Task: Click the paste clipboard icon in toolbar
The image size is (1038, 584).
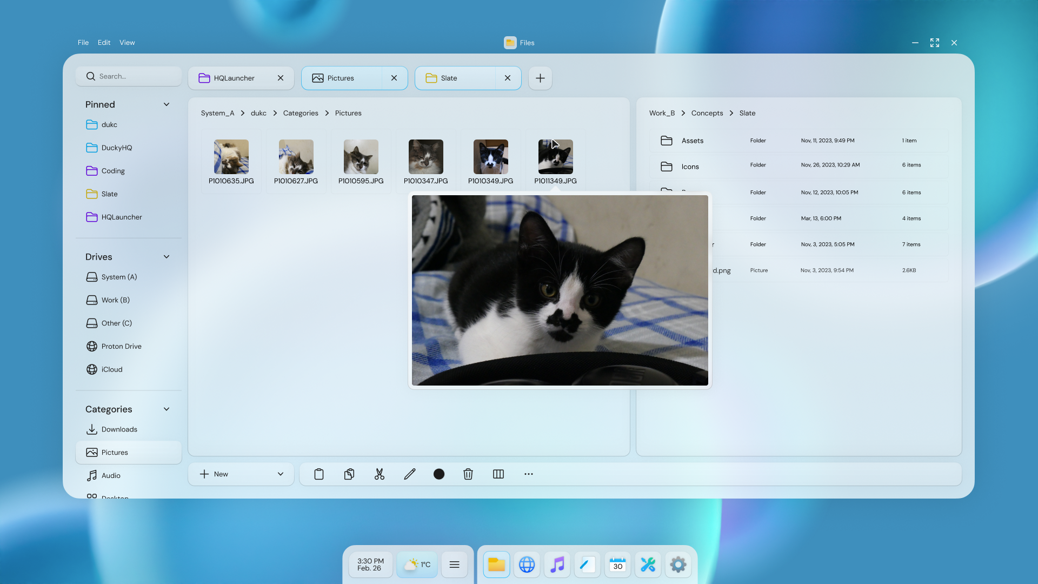Action: coord(319,474)
